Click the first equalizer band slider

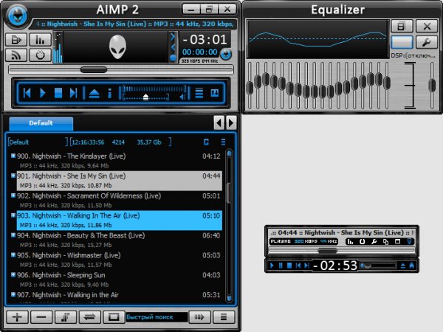(x=250, y=88)
